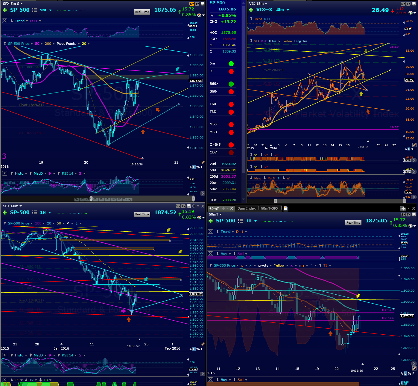418x386 pixels.
Task: Open VIX 15m panel title menu
Action: click(258, 4)
